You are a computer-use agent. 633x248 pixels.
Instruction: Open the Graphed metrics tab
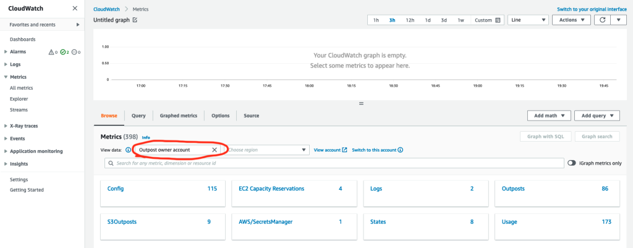(179, 116)
